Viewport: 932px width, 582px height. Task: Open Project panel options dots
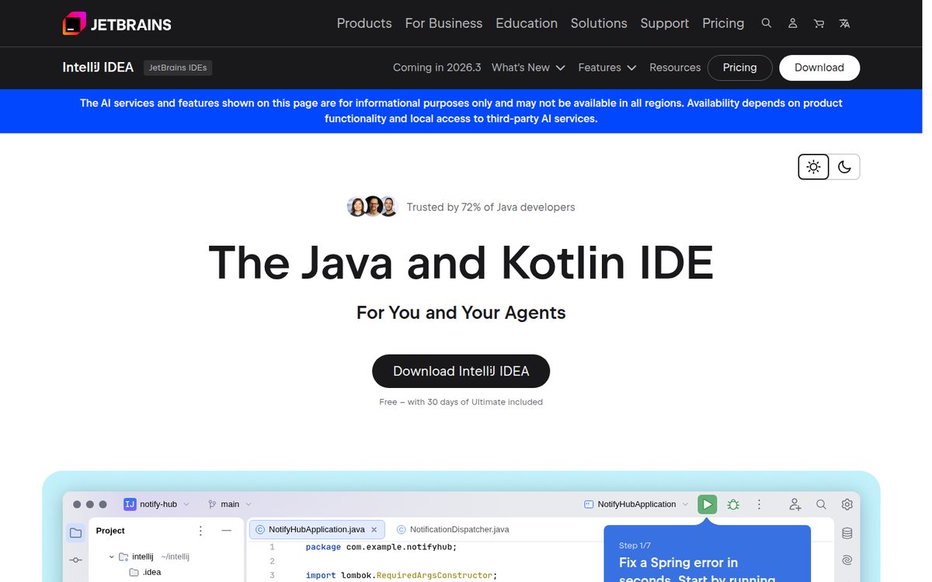coord(200,531)
